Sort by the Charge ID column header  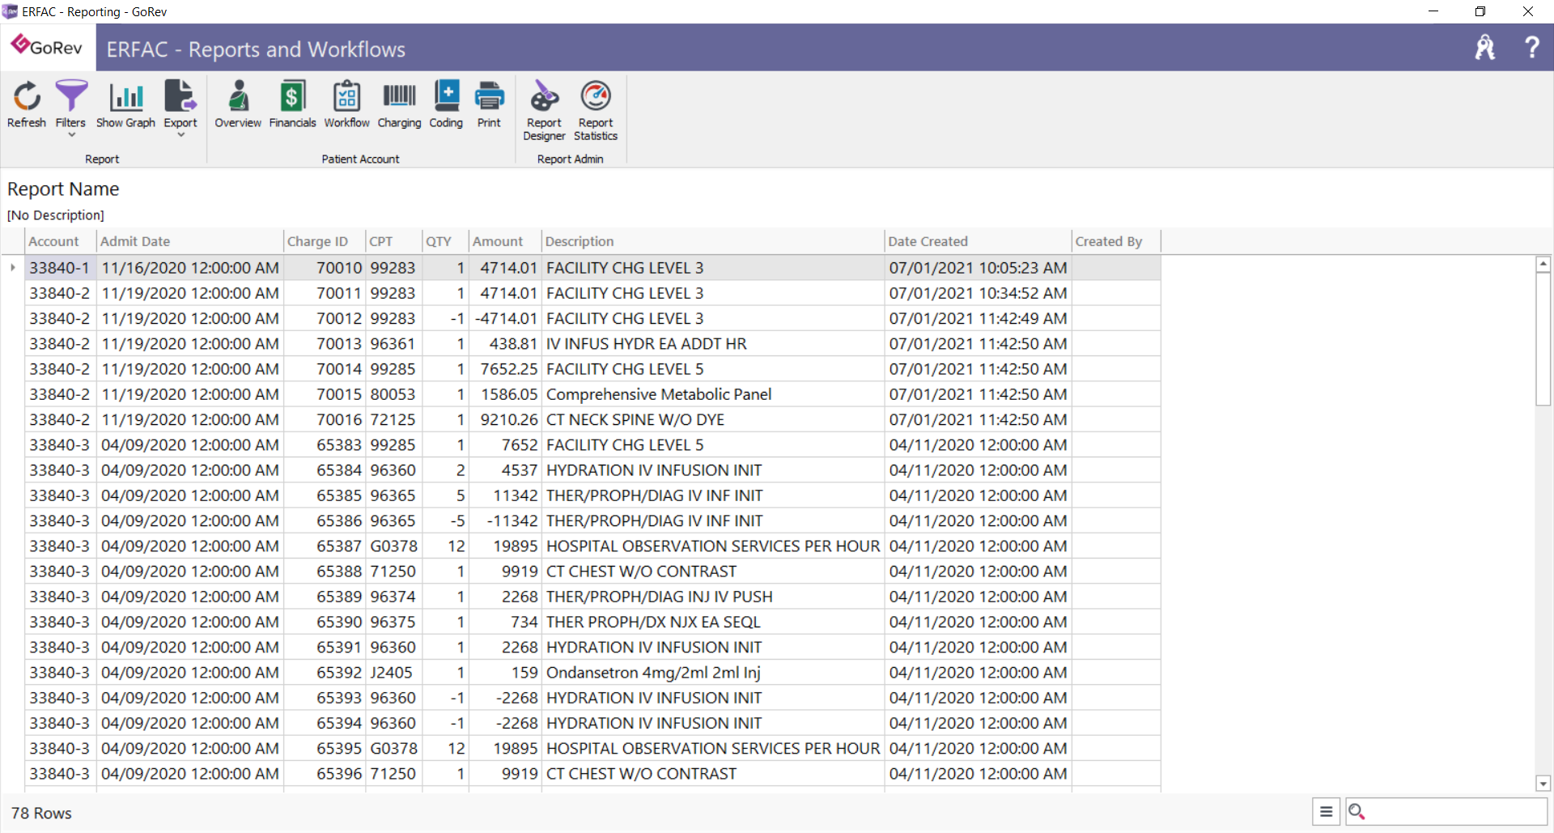324,241
